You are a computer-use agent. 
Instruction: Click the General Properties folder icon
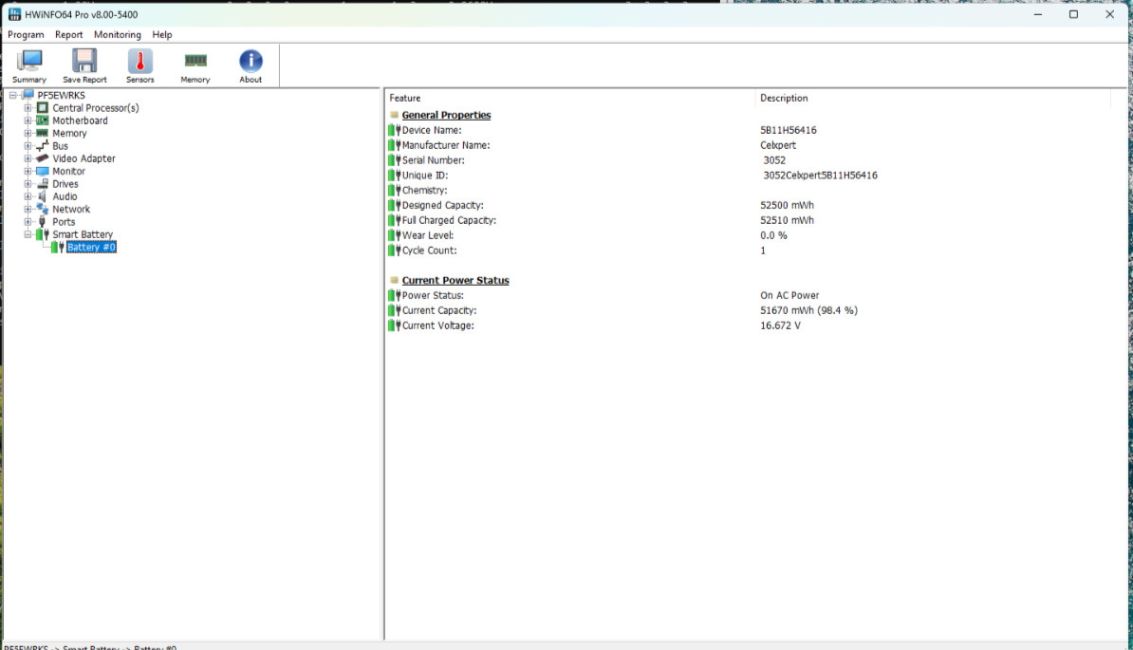(394, 115)
